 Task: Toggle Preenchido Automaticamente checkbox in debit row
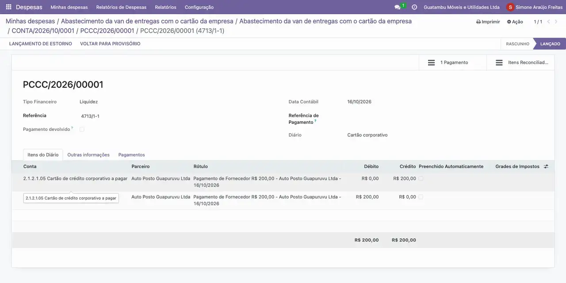(421, 197)
